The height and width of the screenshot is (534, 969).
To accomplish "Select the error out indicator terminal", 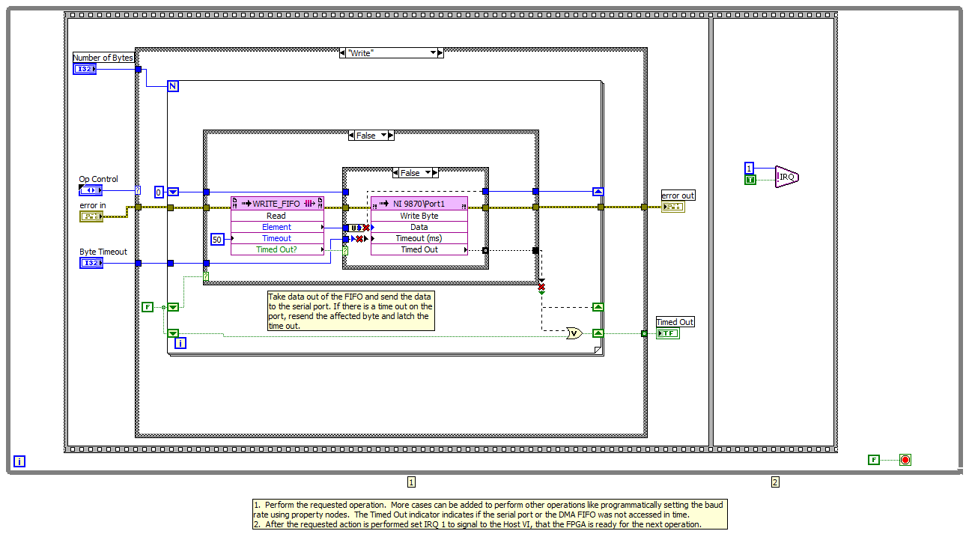I will [x=672, y=207].
